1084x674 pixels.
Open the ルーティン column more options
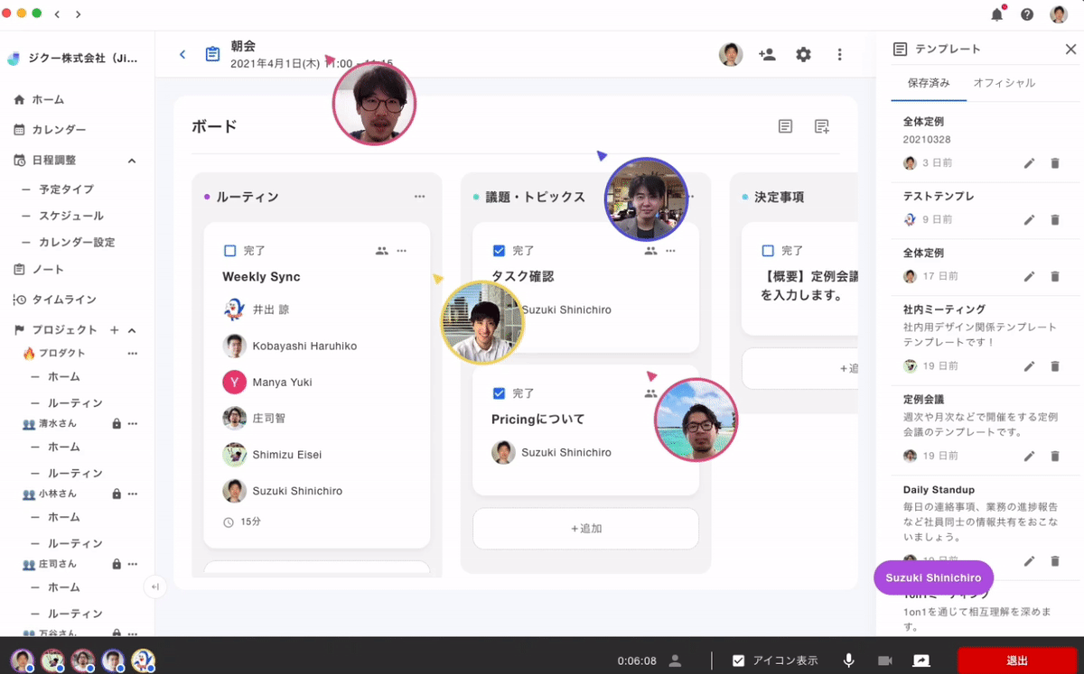[419, 197]
